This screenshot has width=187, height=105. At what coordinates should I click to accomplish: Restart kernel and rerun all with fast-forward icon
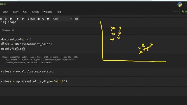tap(48, 19)
